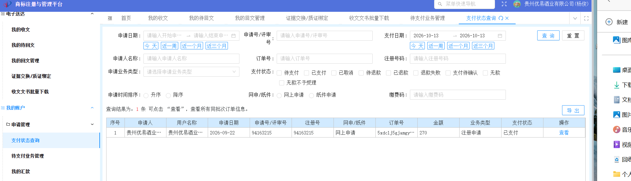Screen dimensions: 631x181
Task: Click 今天 under 申请日期
Action: click(x=151, y=46)
